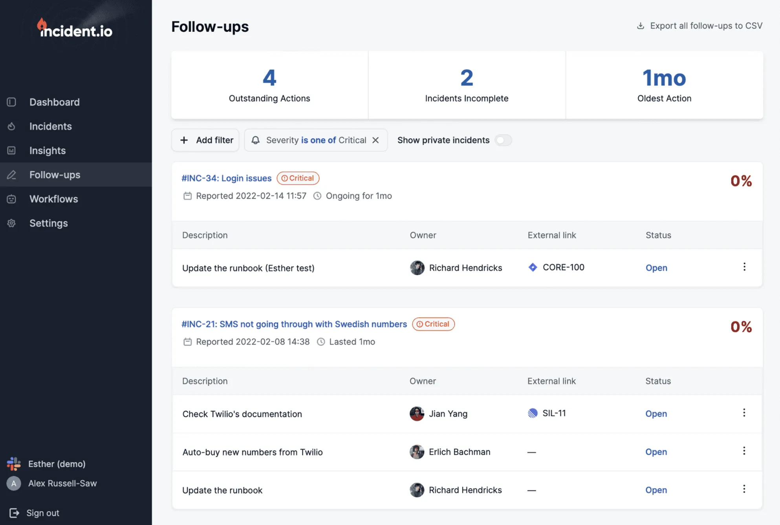
Task: Open options menu for the last Update the runbook row
Action: click(x=744, y=489)
